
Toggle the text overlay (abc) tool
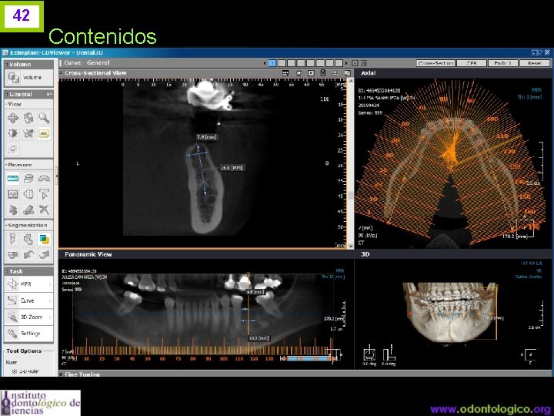pos(44,133)
